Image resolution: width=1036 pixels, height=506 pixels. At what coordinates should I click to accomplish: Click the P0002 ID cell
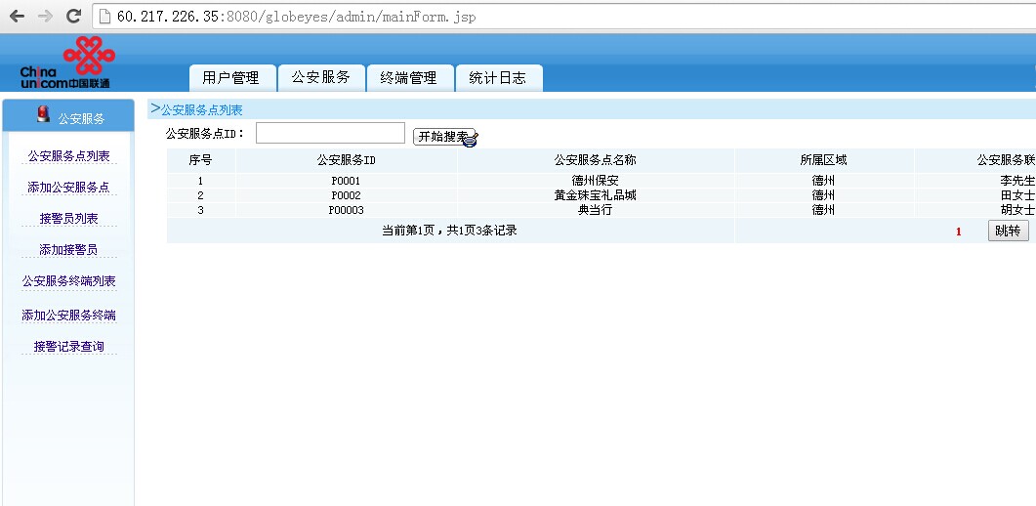point(347,195)
